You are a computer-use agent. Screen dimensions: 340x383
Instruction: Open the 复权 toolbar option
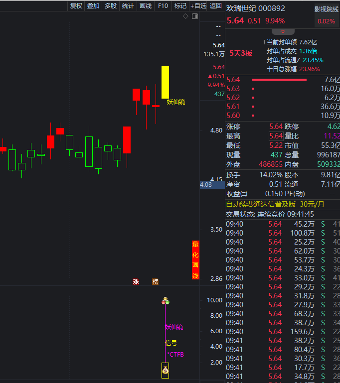coord(76,6)
